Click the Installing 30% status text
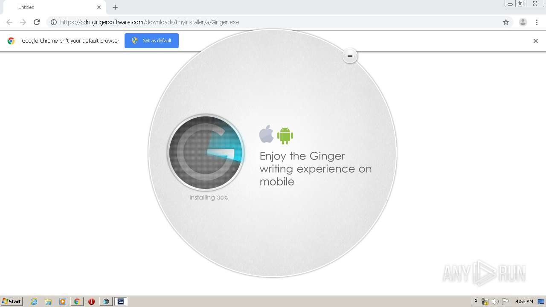546x307 pixels. pyautogui.click(x=209, y=197)
